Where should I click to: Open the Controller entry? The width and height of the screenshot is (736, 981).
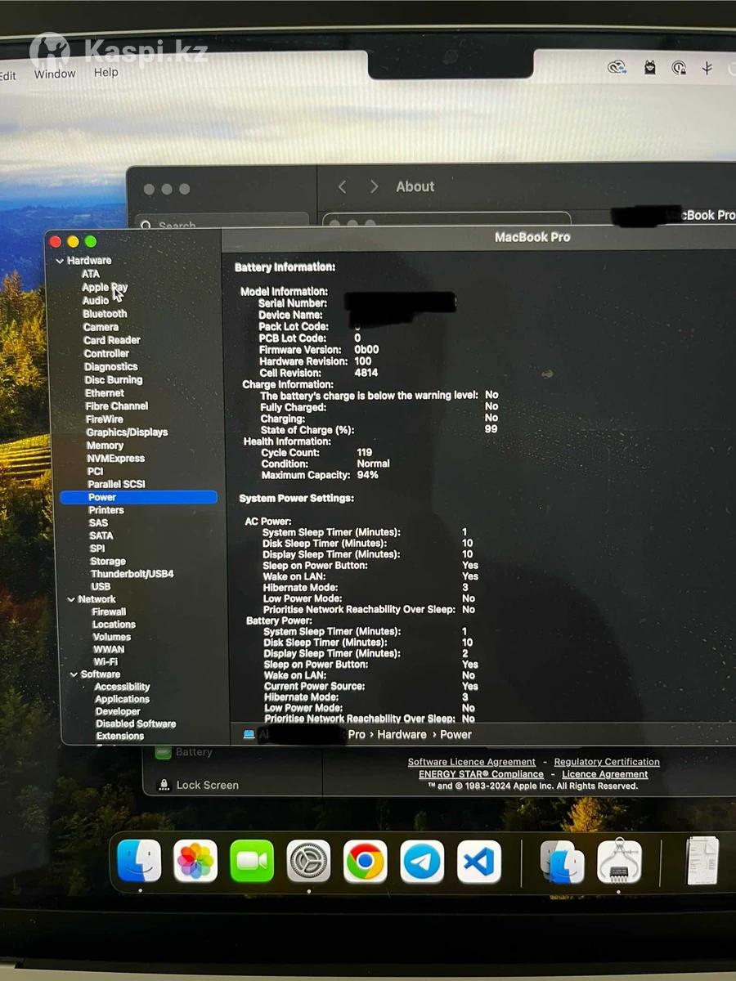tap(106, 354)
